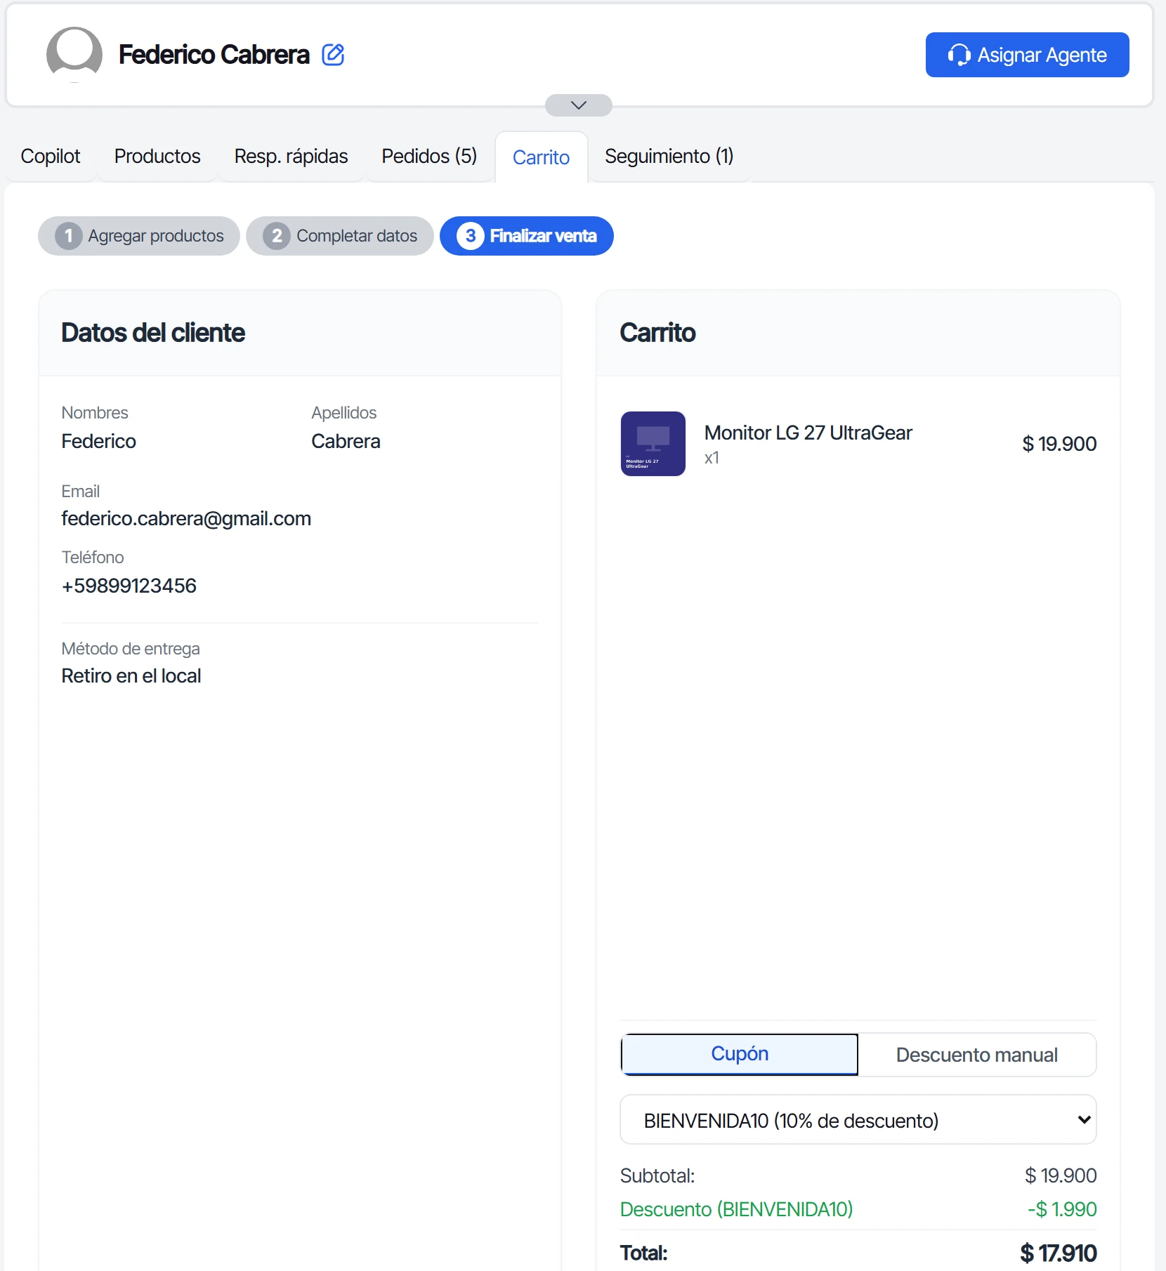Open the Resp. rápidas tab
The width and height of the screenshot is (1166, 1271).
click(291, 156)
